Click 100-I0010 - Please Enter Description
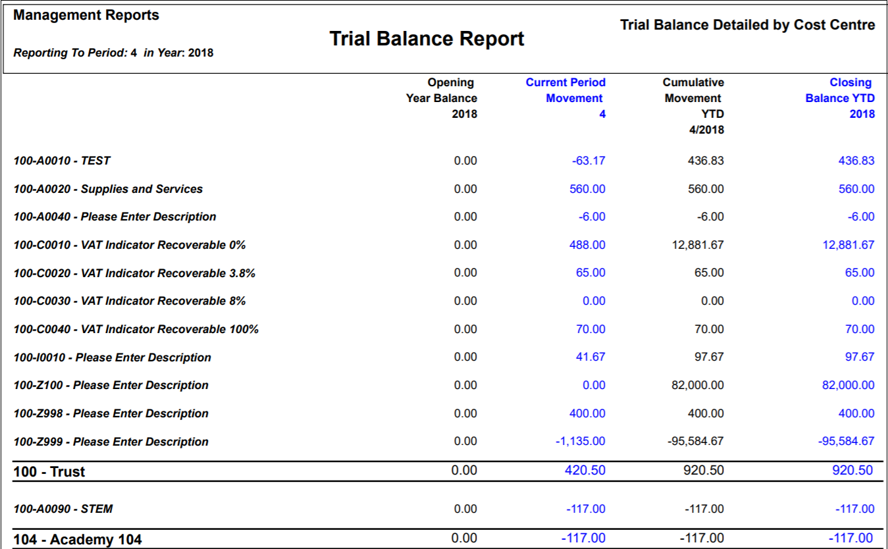Viewport: 888px width, 549px height. tap(113, 357)
